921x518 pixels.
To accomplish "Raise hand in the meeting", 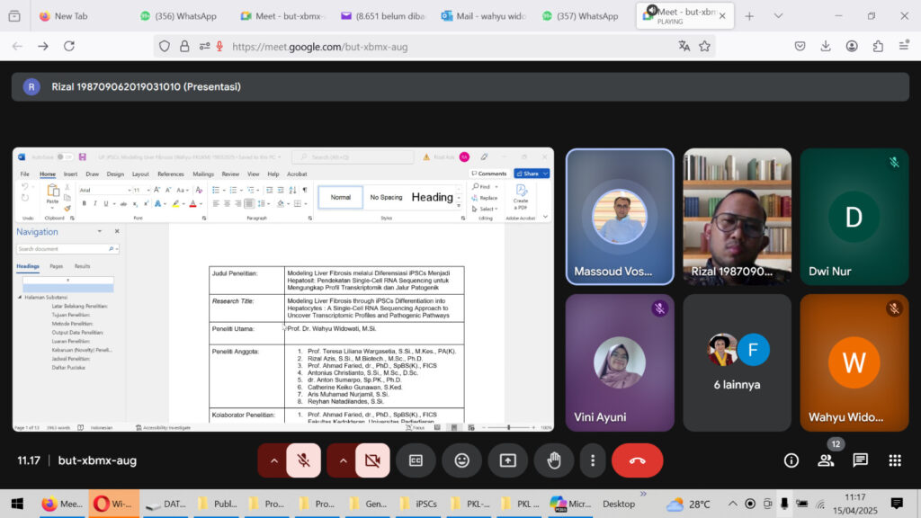I will point(554,460).
